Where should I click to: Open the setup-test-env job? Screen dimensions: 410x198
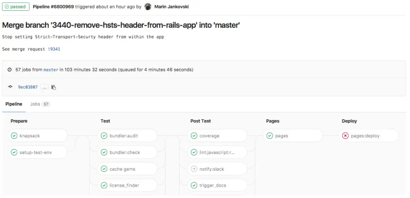[35, 152]
